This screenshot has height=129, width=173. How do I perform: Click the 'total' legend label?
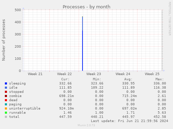click(14, 117)
